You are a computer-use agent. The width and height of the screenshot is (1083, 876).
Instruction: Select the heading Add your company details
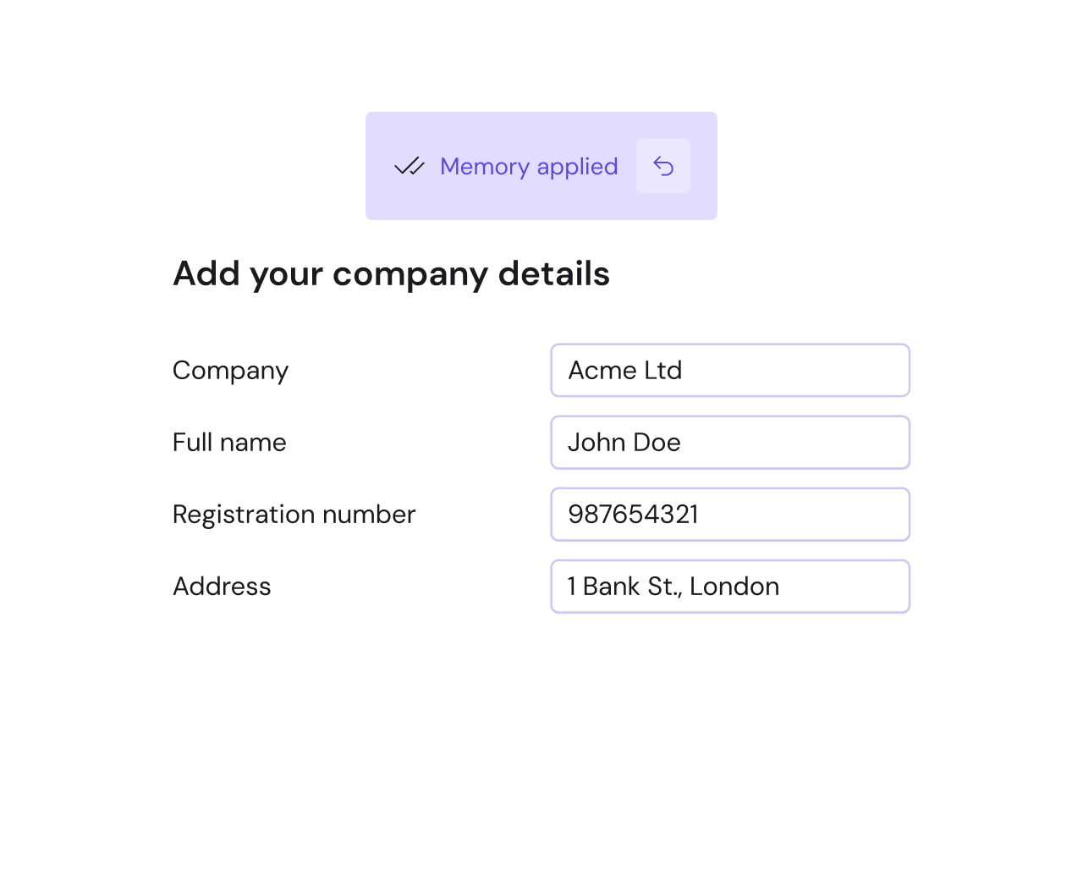click(x=391, y=273)
